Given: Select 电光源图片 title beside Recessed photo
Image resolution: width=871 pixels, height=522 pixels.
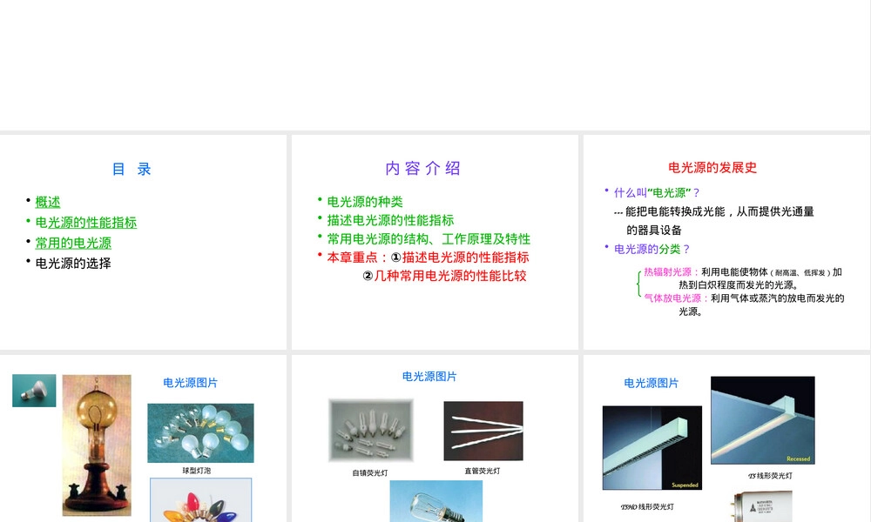Looking at the screenshot, I should [651, 384].
